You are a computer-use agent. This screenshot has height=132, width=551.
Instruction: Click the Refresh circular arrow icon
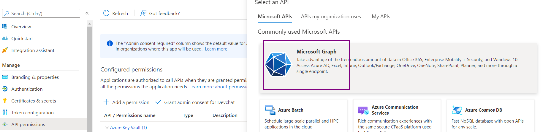pyautogui.click(x=106, y=13)
